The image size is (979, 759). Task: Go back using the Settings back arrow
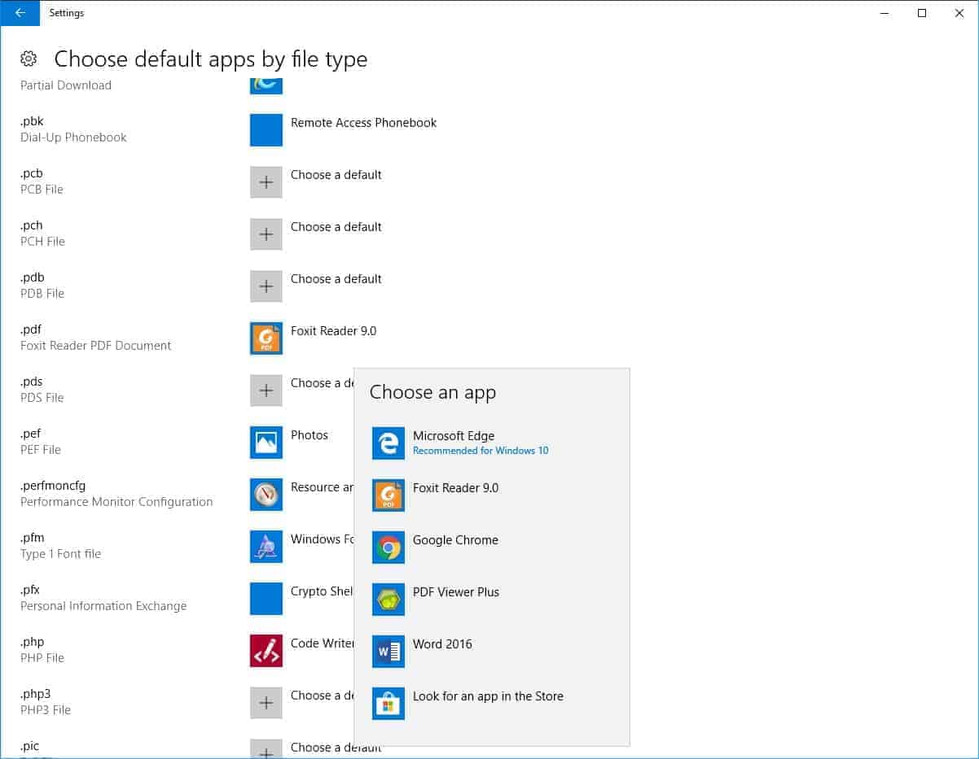(20, 13)
